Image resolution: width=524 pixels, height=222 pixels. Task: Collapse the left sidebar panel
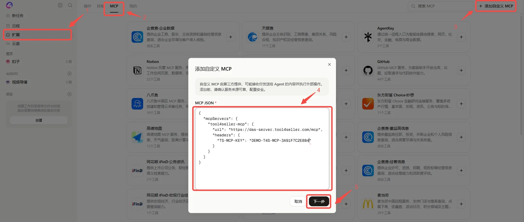coord(60,5)
